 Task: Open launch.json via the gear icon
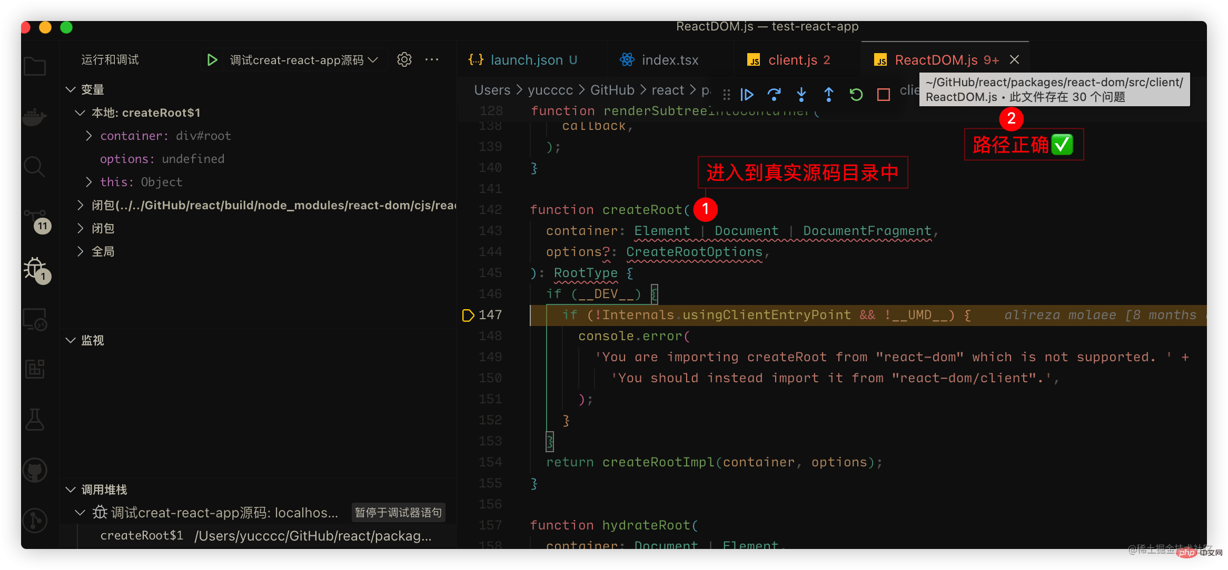coord(404,60)
